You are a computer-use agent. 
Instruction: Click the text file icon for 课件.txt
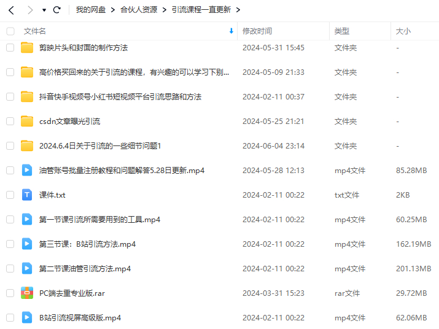(27, 195)
